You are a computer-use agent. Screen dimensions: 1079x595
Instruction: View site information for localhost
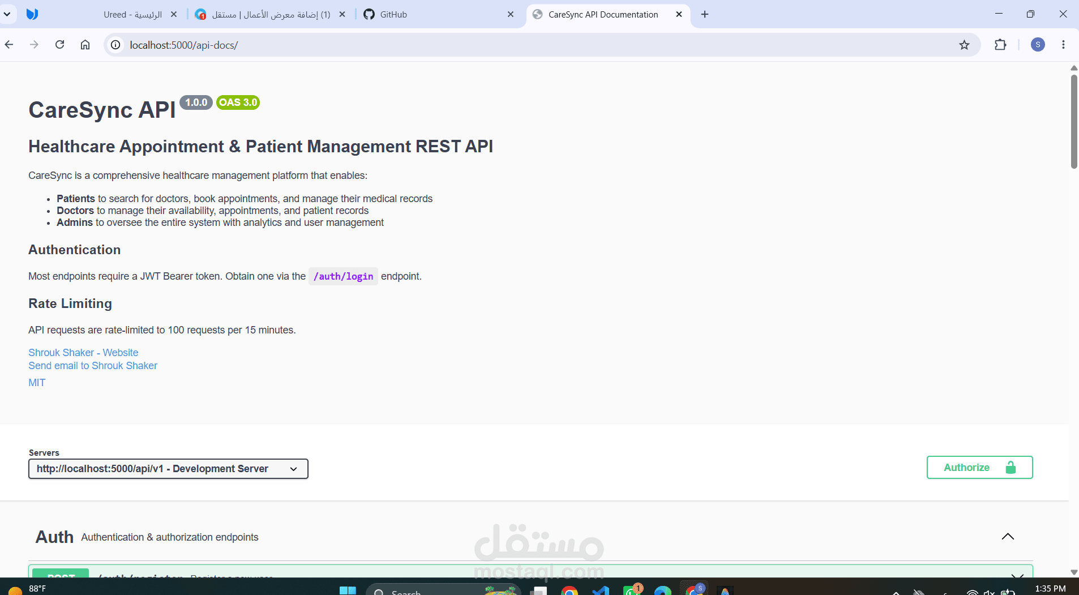[115, 45]
